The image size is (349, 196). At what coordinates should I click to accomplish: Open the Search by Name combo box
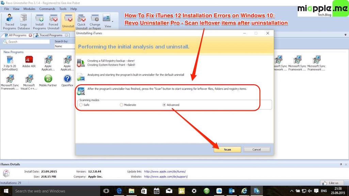64,46
